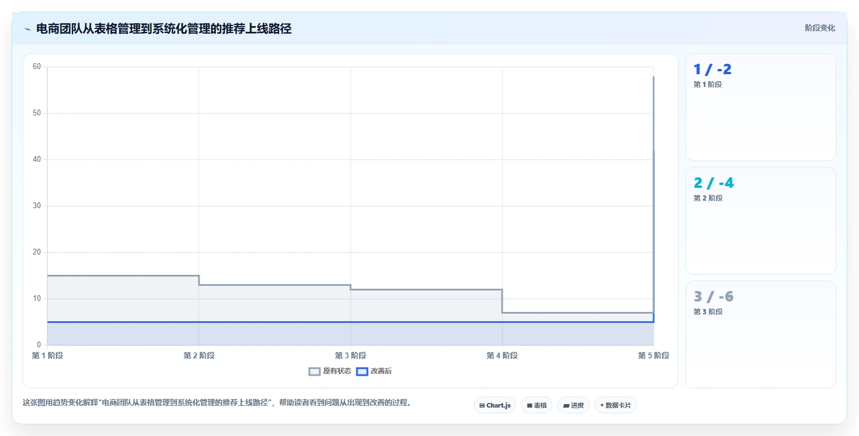Click the 表格 tag chip
Screen dimensions: 859x436
coord(536,405)
